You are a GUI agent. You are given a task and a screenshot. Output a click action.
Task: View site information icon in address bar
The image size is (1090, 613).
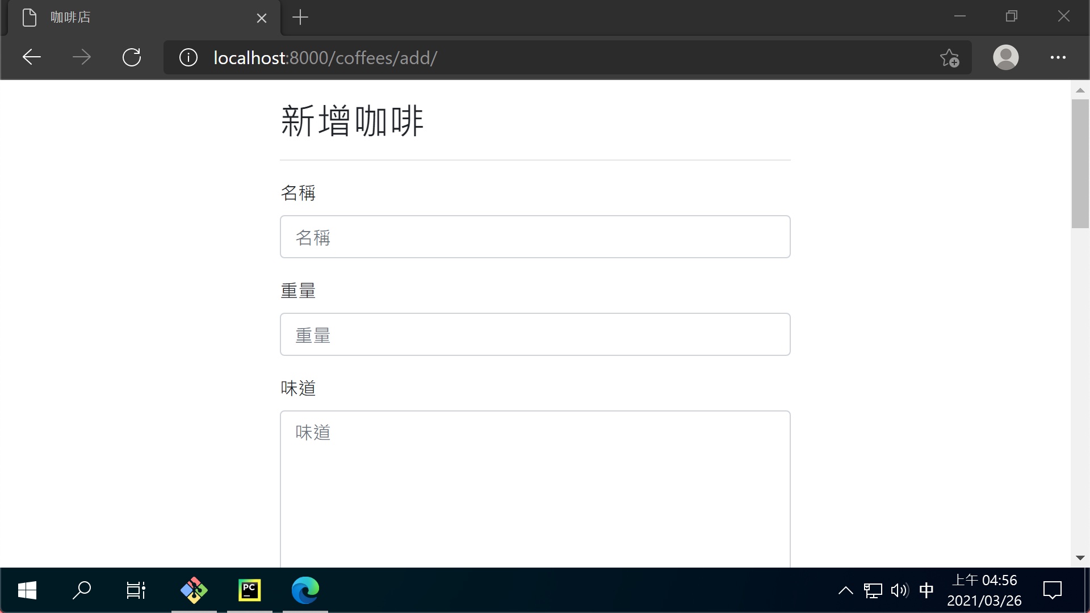(188, 57)
